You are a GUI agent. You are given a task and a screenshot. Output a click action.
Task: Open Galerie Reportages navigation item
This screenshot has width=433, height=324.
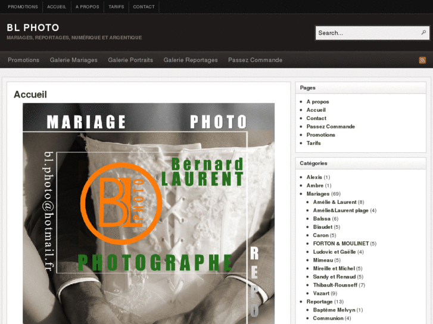coord(191,60)
